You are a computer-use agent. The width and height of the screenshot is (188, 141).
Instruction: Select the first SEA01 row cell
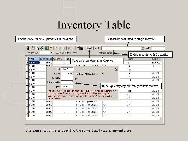coord(34,63)
